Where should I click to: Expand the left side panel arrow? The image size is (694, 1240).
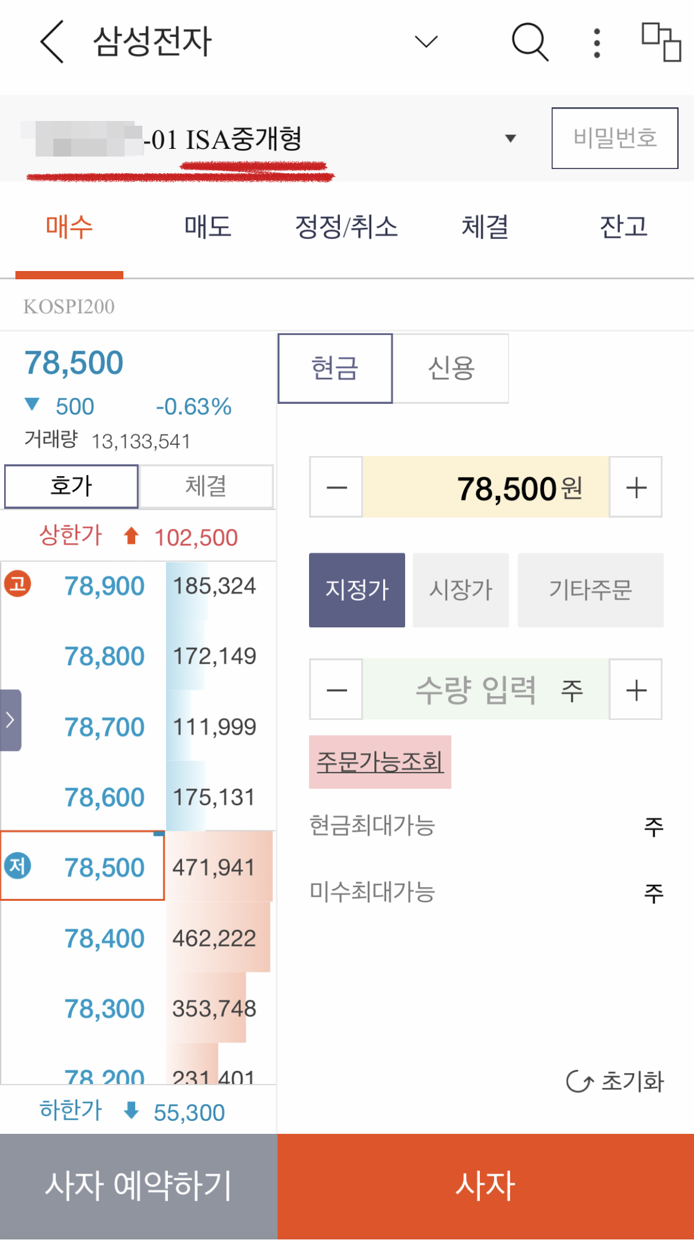(10, 720)
